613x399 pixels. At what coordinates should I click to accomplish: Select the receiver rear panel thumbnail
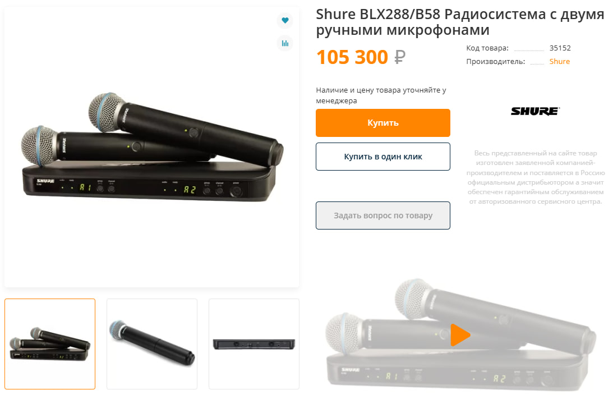coord(254,344)
